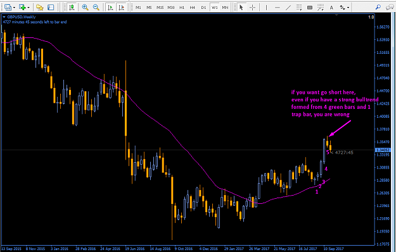Viewport: 396px width, 252px height.
Task: Toggle chart auto scroll
Action: tap(110, 8)
